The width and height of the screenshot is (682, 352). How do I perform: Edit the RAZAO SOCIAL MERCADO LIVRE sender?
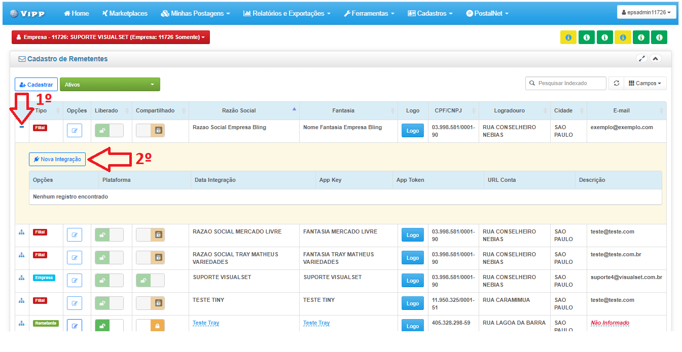tap(75, 235)
